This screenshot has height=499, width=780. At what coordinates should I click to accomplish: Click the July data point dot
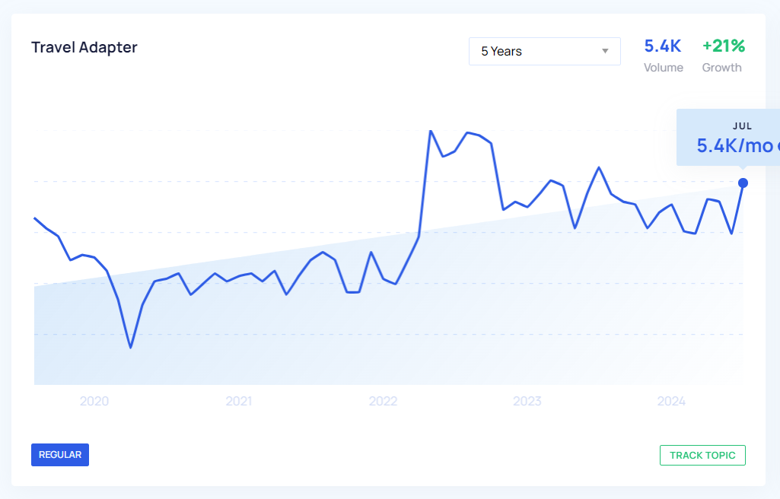(743, 183)
